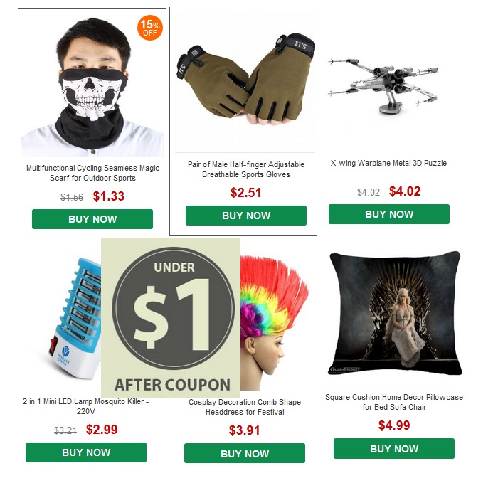Image resolution: width=498 pixels, height=498 pixels.
Task: Buy the Cosplay Comb Shape Headdress
Action: tap(245, 454)
